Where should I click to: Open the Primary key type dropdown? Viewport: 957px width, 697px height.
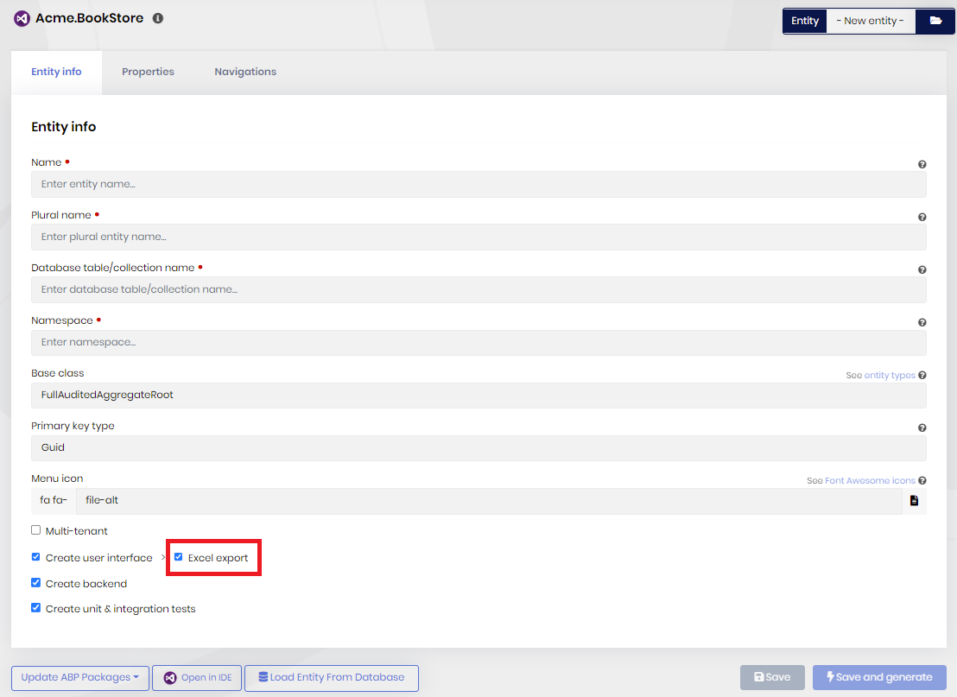tap(478, 447)
